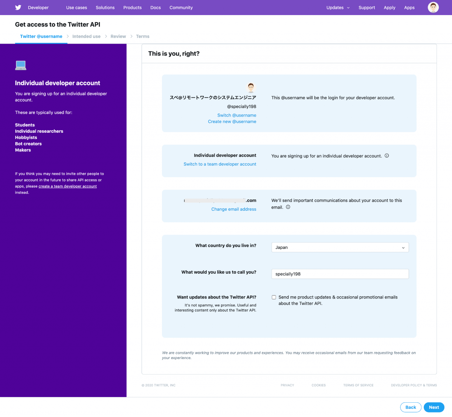452x417 pixels.
Task: Click Change email address link
Action: (234, 209)
